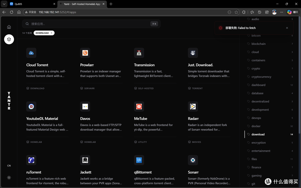This screenshot has height=188, width=301.
Task: Select the audio tag filter
Action: click(x=270, y=19)
